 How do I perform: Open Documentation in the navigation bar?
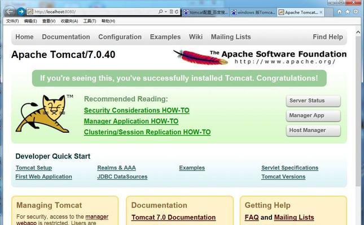point(66,37)
